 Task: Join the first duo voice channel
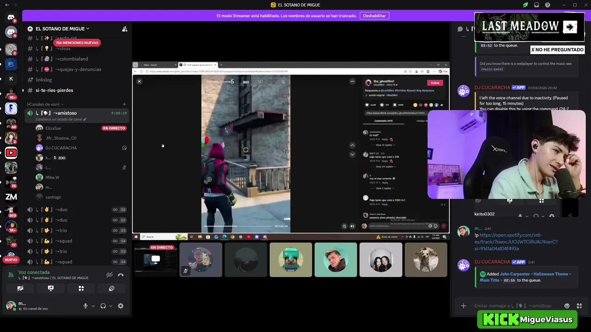click(x=77, y=210)
